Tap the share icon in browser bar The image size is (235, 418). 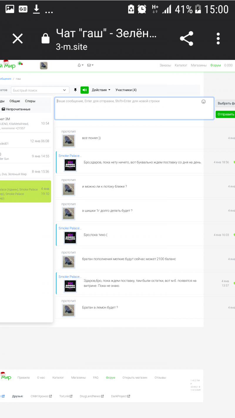(187, 39)
